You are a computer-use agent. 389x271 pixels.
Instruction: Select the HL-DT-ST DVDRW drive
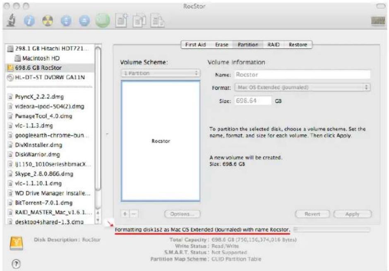(x=50, y=77)
